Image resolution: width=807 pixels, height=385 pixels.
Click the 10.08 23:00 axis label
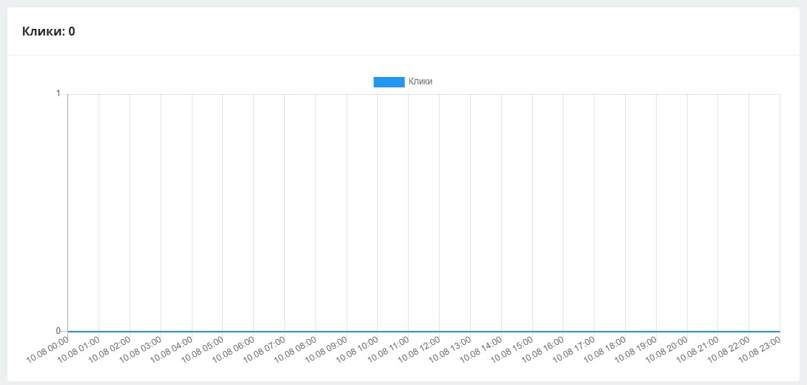pos(760,349)
